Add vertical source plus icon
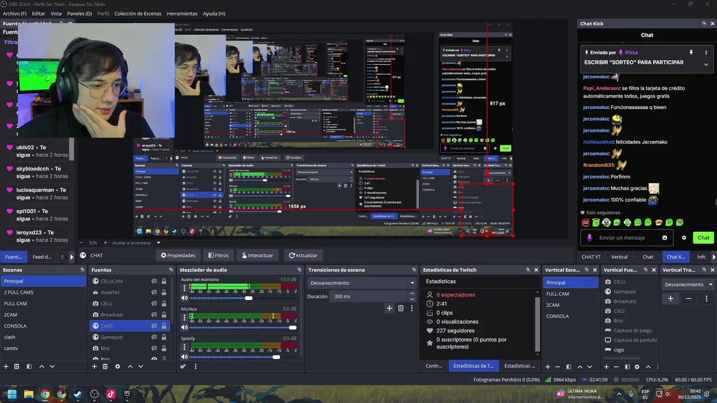Screen dimensions: 717x403 pos(606,367)
